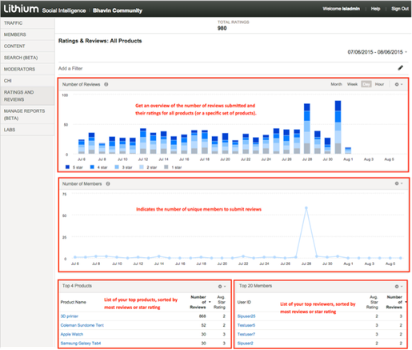412x350 pixels.
Task: Open the 3D printer product link
Action: point(69,316)
